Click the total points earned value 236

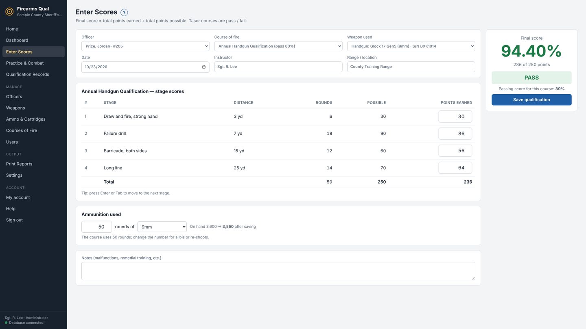click(x=468, y=182)
